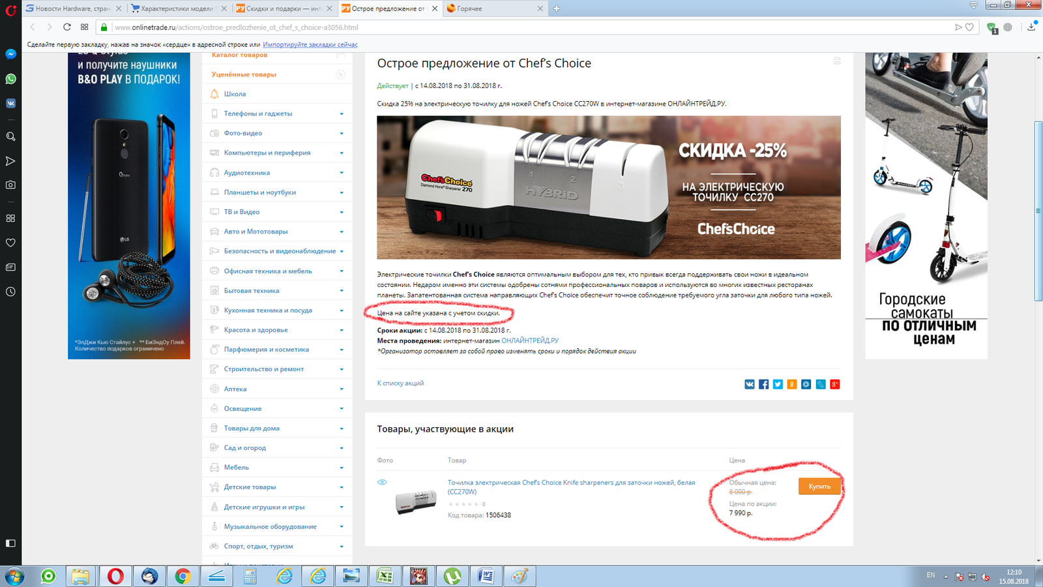Switch to Новости Hardware tab
The height and width of the screenshot is (587, 1043).
tap(73, 8)
